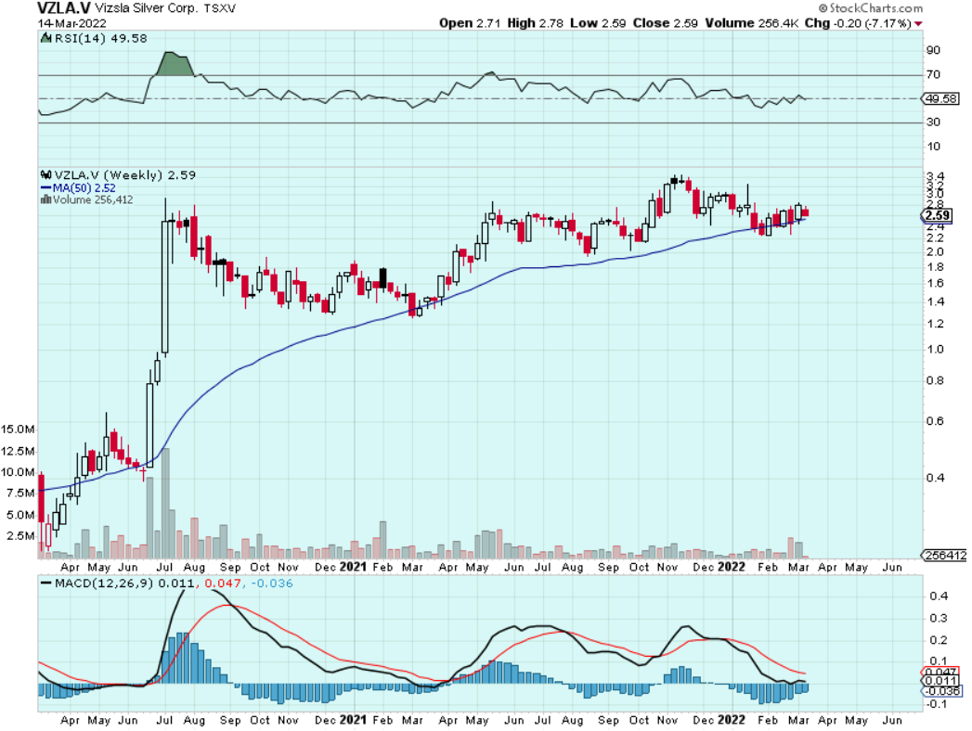Click the volume bars icon beside Volume 256,412
This screenshot has height=731, width=972.
(45, 199)
